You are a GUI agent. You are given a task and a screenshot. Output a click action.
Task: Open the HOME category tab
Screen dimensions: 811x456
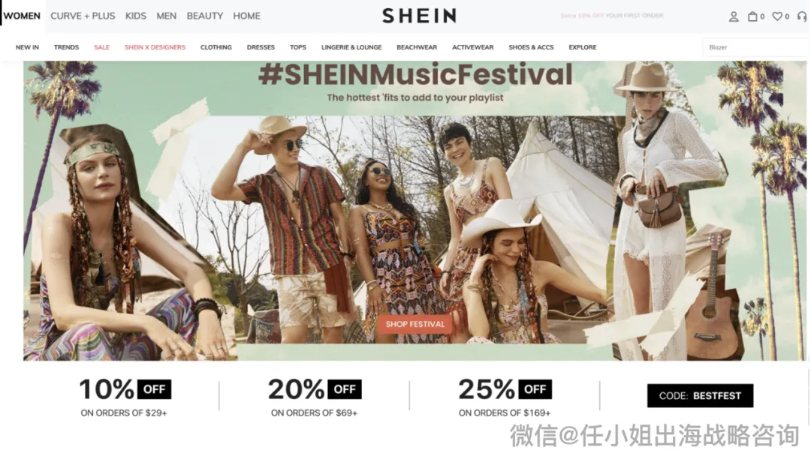[x=247, y=16]
